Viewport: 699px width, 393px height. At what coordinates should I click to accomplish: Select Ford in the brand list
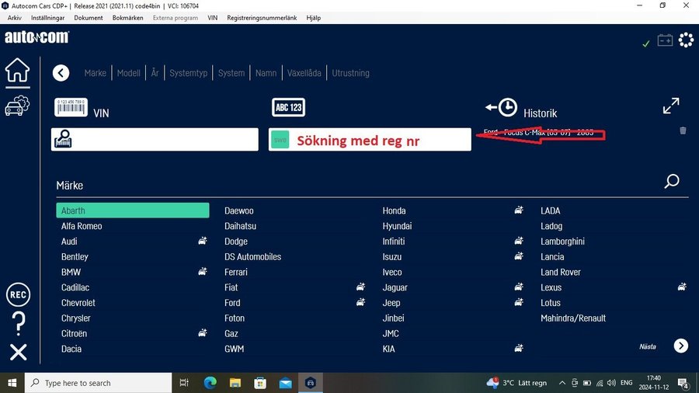(x=232, y=303)
